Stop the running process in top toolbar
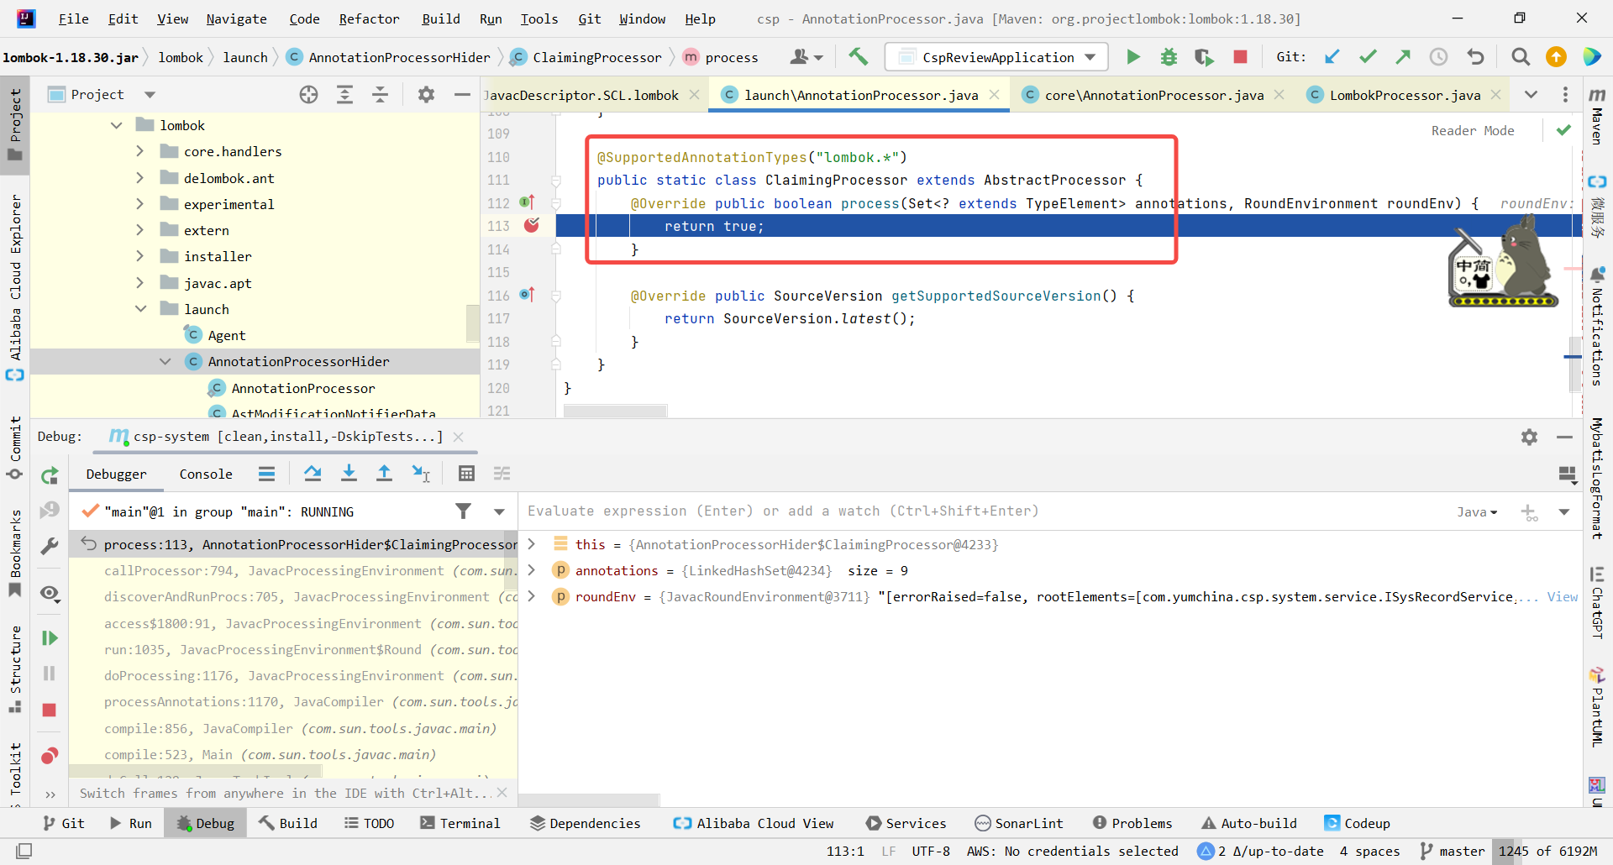Screen dimensions: 1613x865 click(x=1240, y=56)
